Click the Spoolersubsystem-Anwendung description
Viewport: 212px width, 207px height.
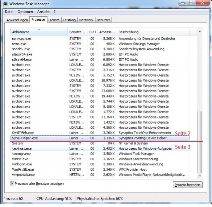141,49
